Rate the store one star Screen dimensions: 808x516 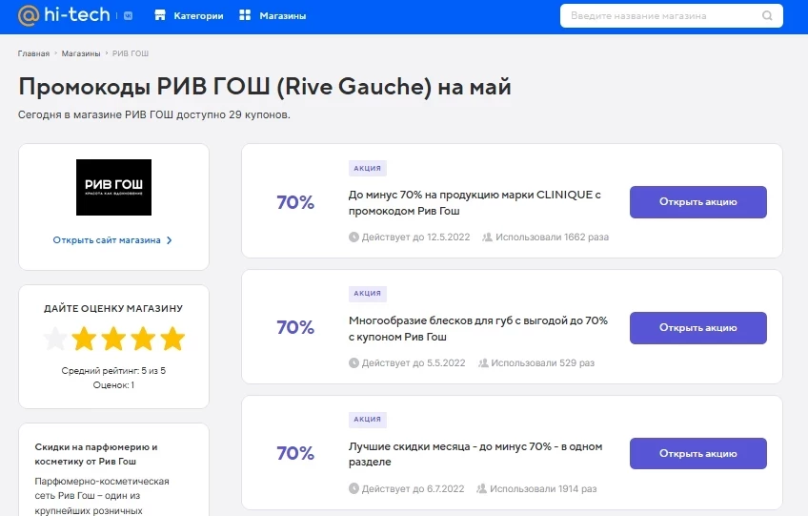(x=54, y=339)
